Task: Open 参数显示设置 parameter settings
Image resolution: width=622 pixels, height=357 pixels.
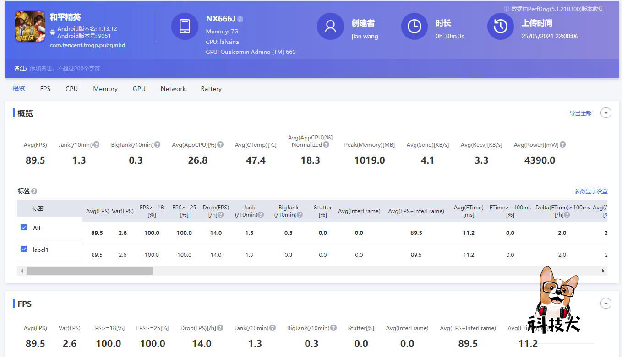Action: 591,192
